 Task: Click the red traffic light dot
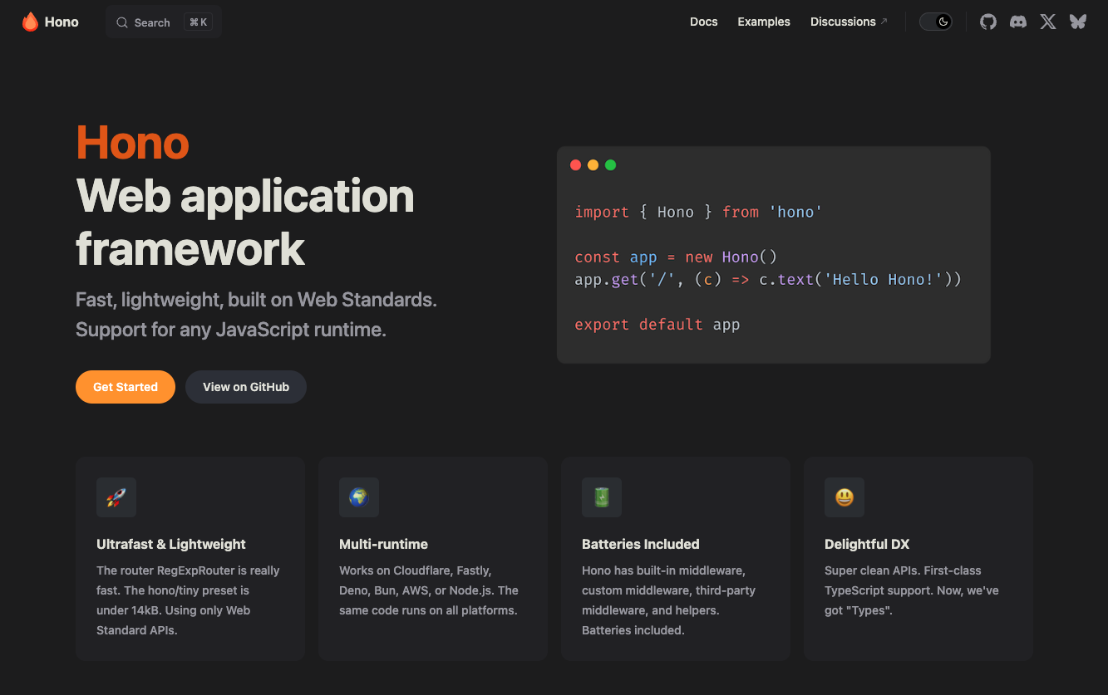point(575,164)
